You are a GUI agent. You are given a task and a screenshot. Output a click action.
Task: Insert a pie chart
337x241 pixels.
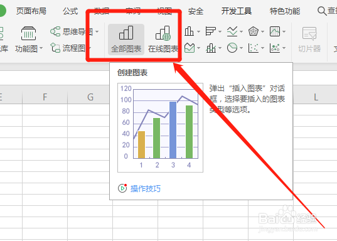[x=232, y=48]
